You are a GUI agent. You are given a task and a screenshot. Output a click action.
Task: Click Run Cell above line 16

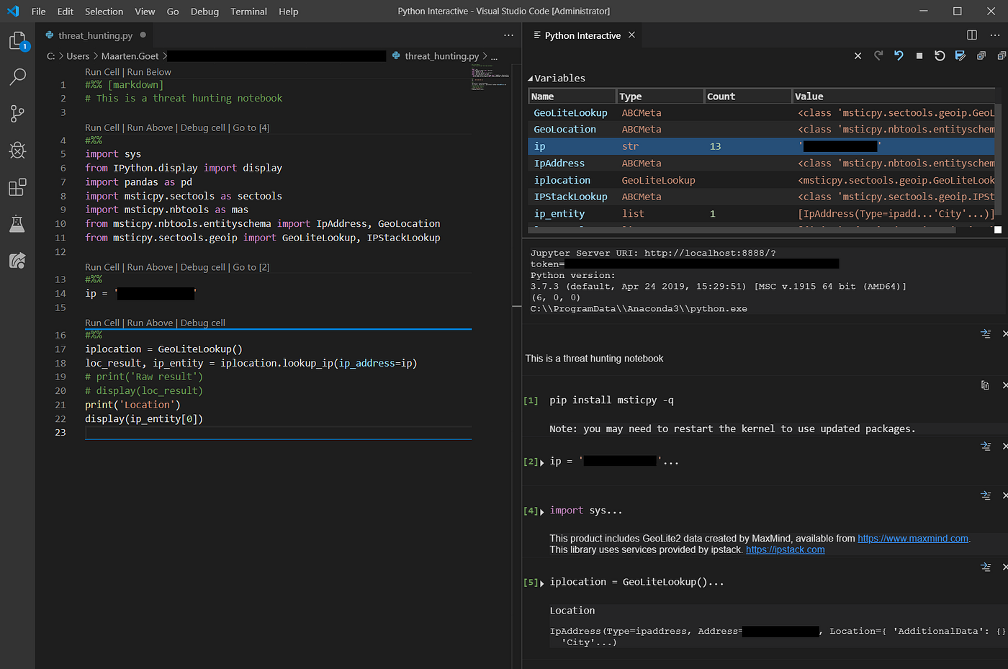click(x=102, y=323)
